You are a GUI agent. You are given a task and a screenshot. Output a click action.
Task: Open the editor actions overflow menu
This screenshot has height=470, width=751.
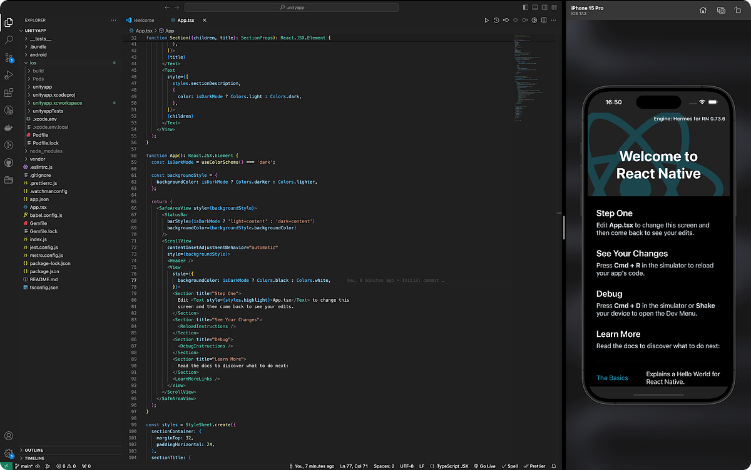553,20
